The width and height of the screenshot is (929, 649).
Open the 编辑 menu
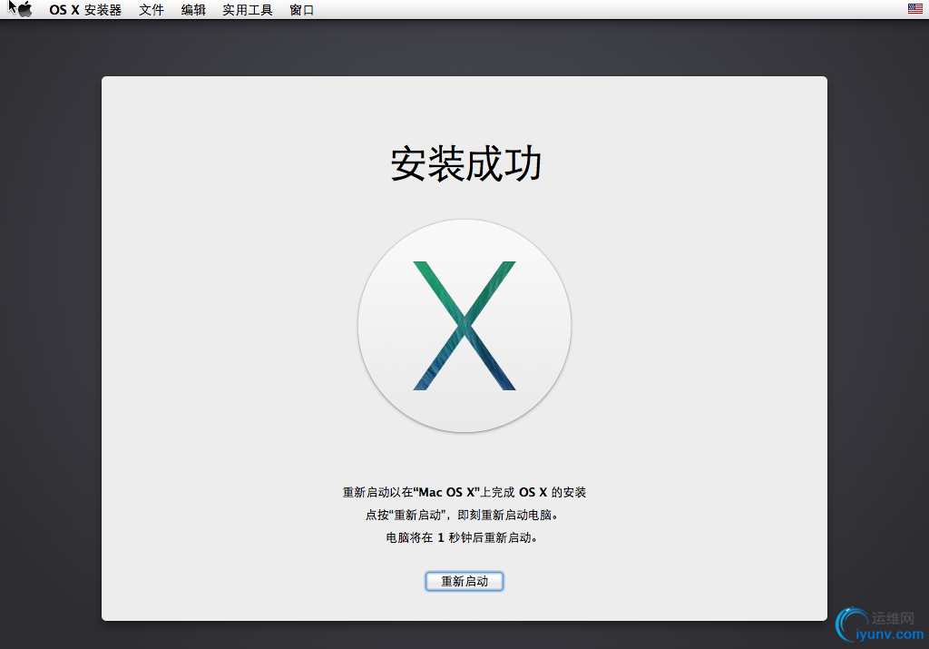click(x=193, y=10)
